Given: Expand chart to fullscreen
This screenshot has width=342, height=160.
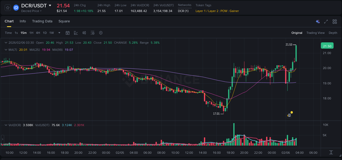Looking at the screenshot, I should 326,22.
